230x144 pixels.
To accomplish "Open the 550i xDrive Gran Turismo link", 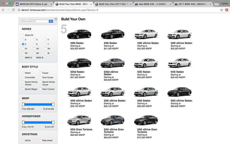I will 147,131.
